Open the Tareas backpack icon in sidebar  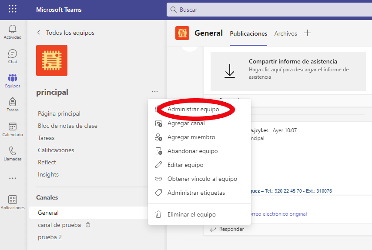pos(13,102)
